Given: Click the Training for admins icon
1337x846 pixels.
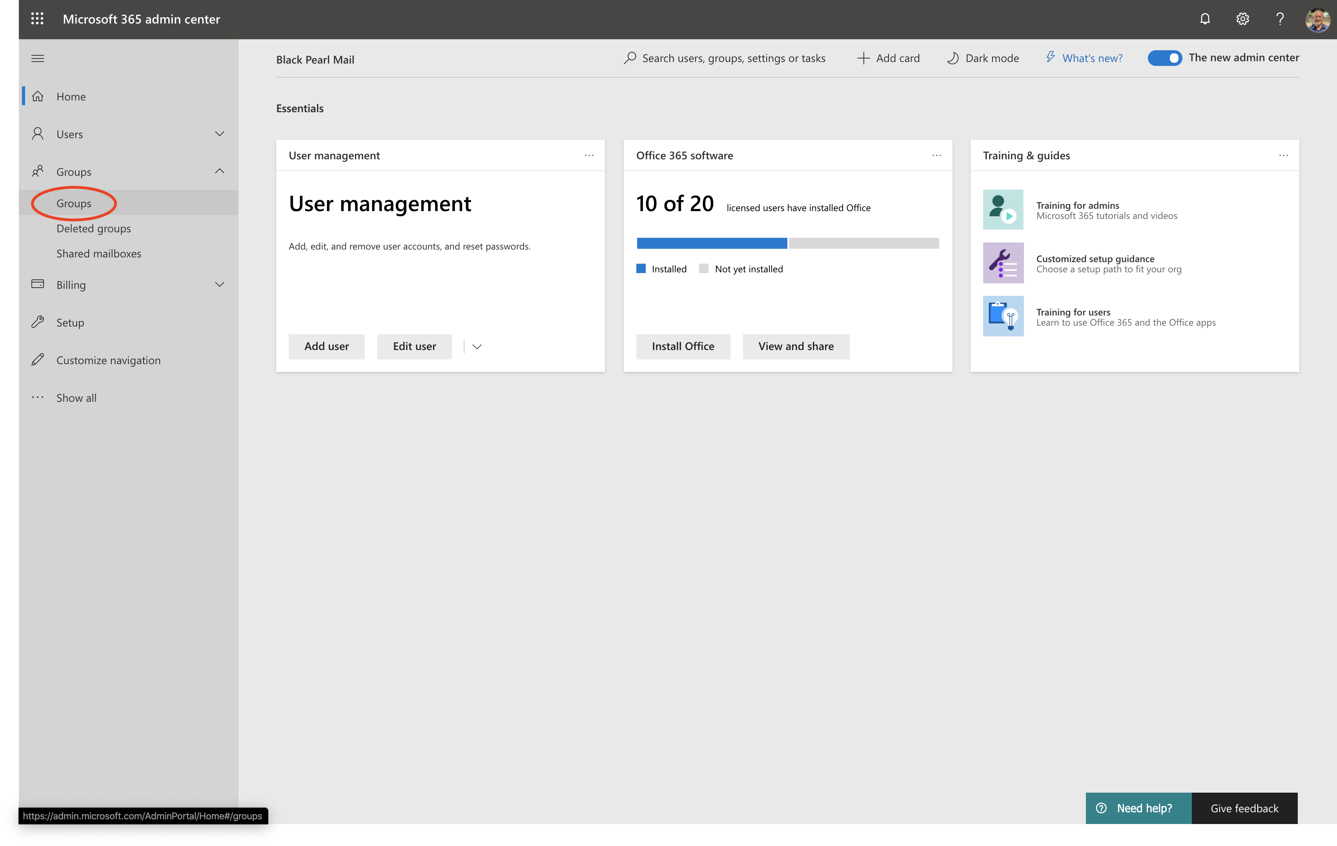Looking at the screenshot, I should [x=1003, y=210].
